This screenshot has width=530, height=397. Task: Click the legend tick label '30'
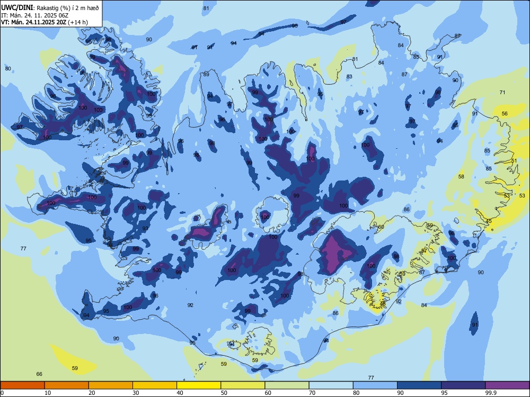pos(136,393)
